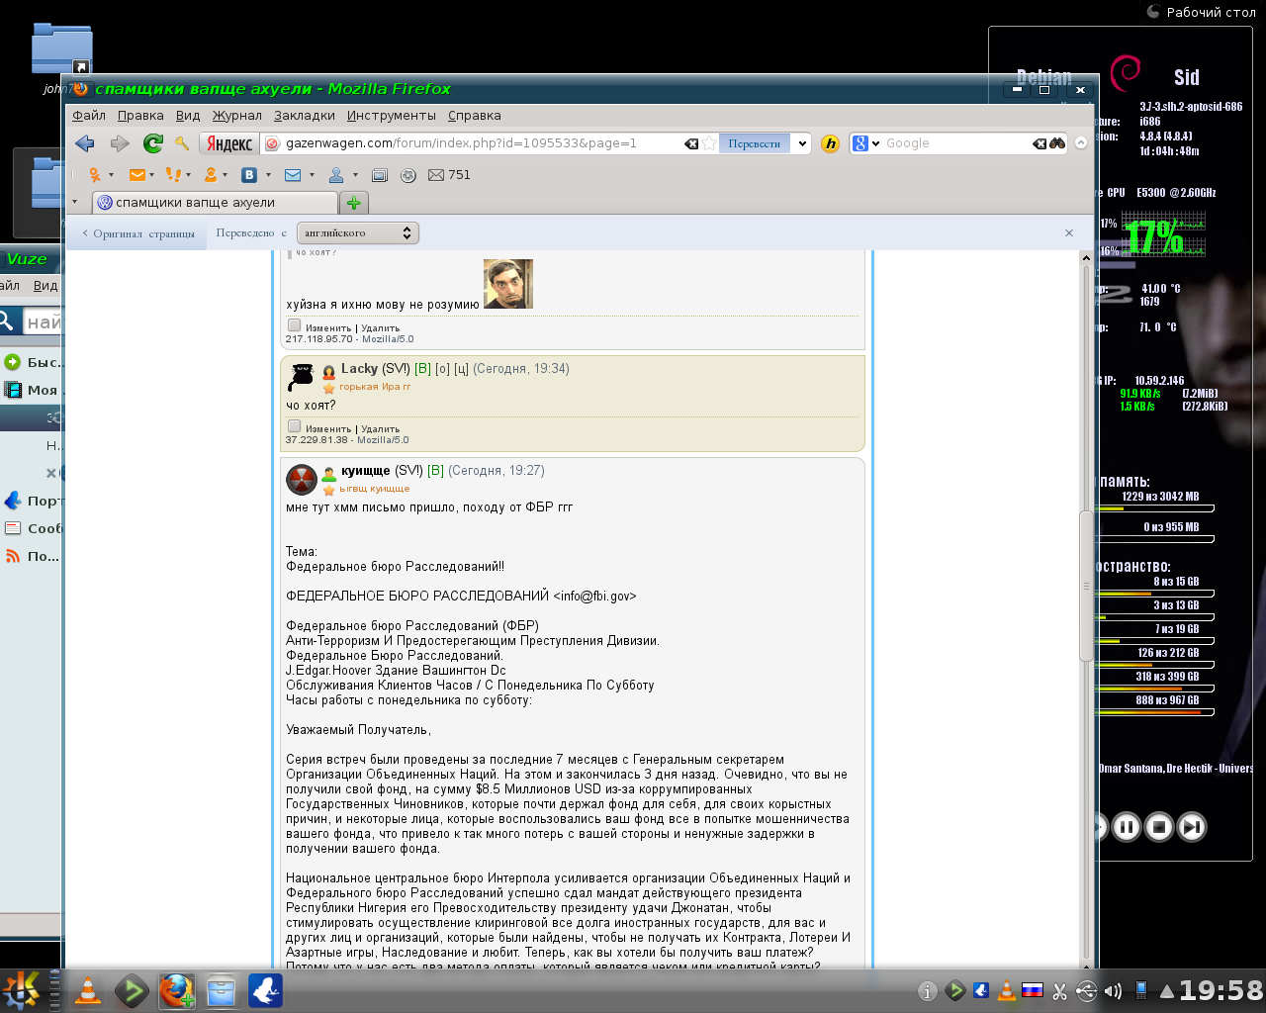The height and width of the screenshot is (1013, 1266).
Task: Open куищще username link
Action: pos(365,471)
